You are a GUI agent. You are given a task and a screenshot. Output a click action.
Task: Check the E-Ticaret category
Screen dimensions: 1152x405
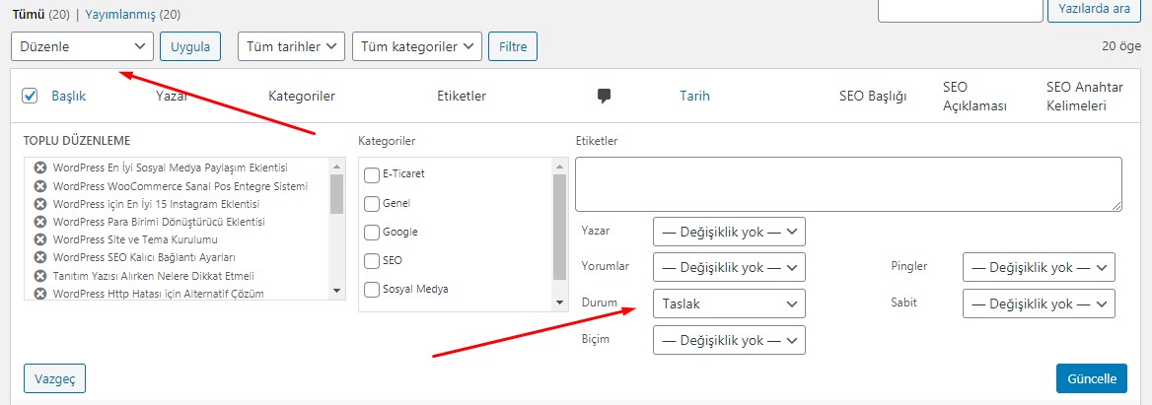[373, 174]
